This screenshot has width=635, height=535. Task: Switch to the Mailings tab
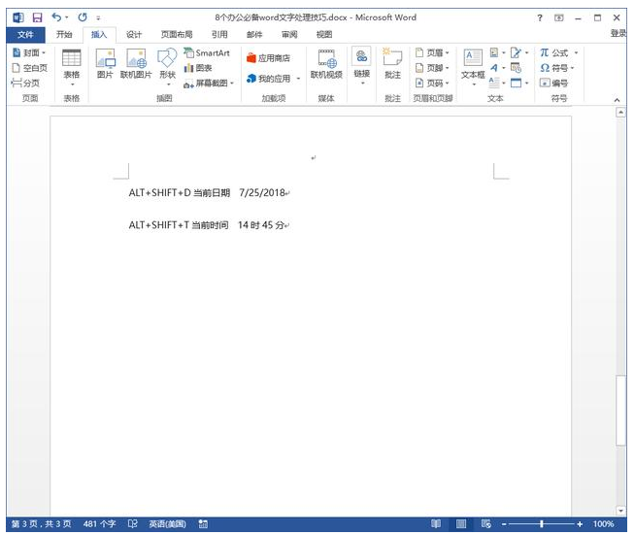tap(254, 34)
